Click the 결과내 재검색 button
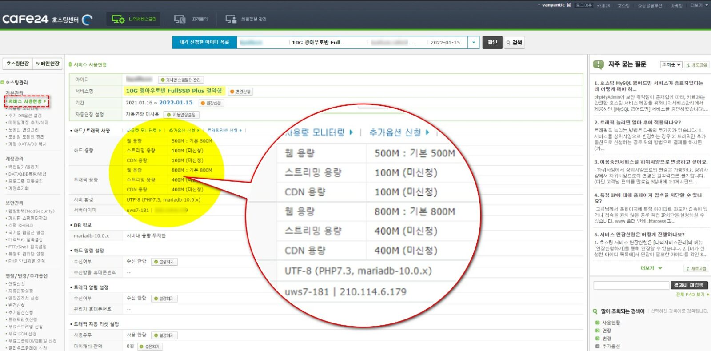The height and width of the screenshot is (351, 711). tap(689, 285)
